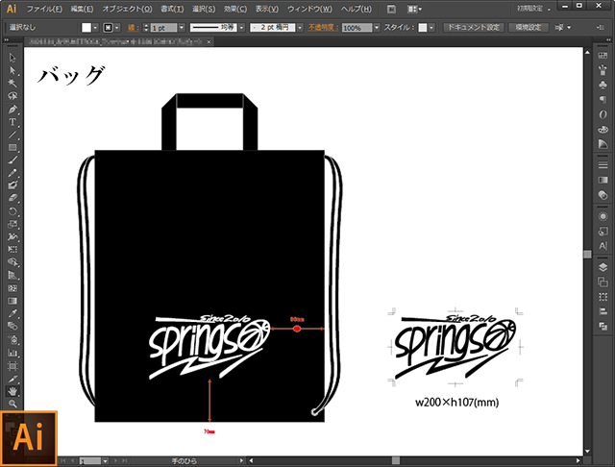The height and width of the screenshot is (467, 615).
Task: Click the 環境設定 button
Action: [x=528, y=28]
